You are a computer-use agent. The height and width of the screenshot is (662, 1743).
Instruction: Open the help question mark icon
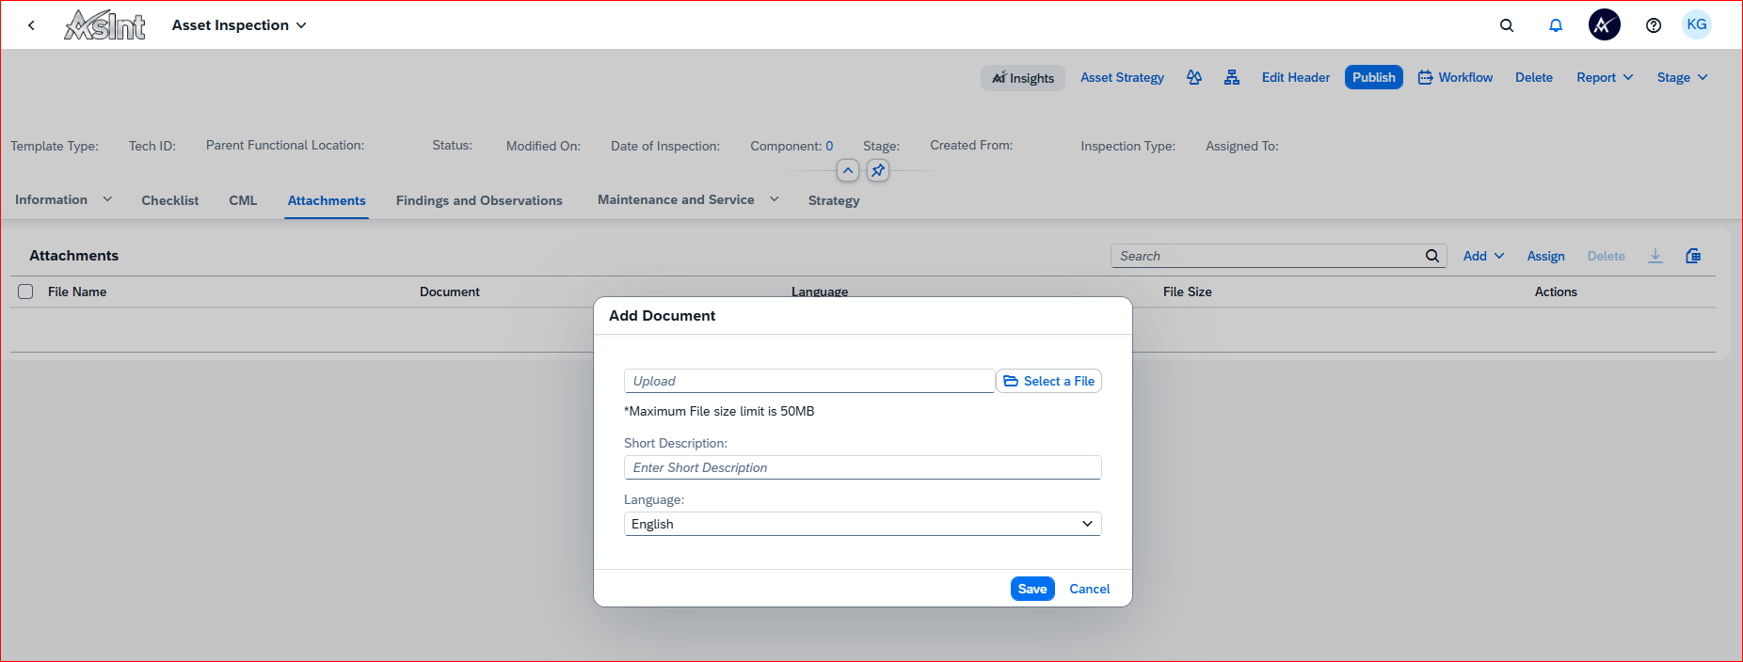point(1654,25)
